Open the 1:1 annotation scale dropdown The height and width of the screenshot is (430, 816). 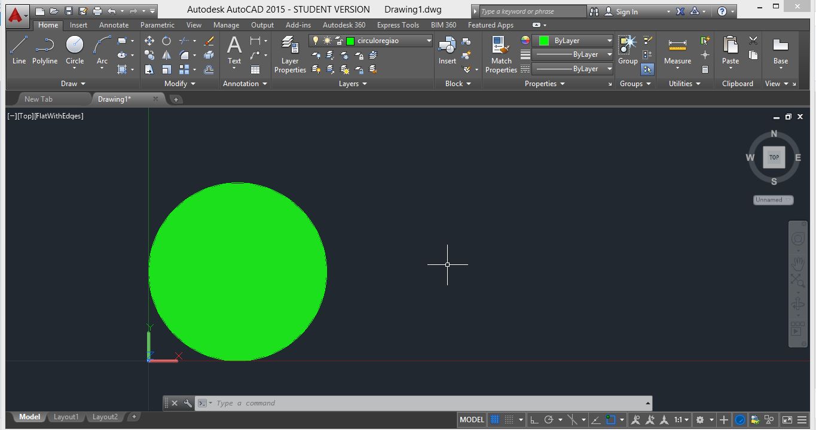coord(681,420)
